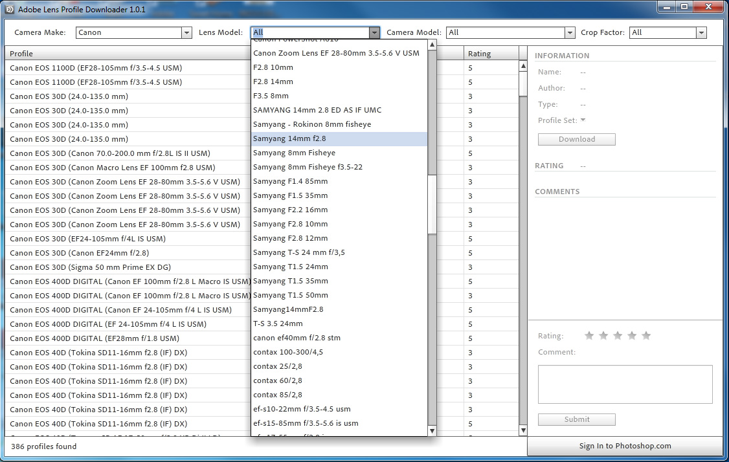Click the Submit comment button

576,419
